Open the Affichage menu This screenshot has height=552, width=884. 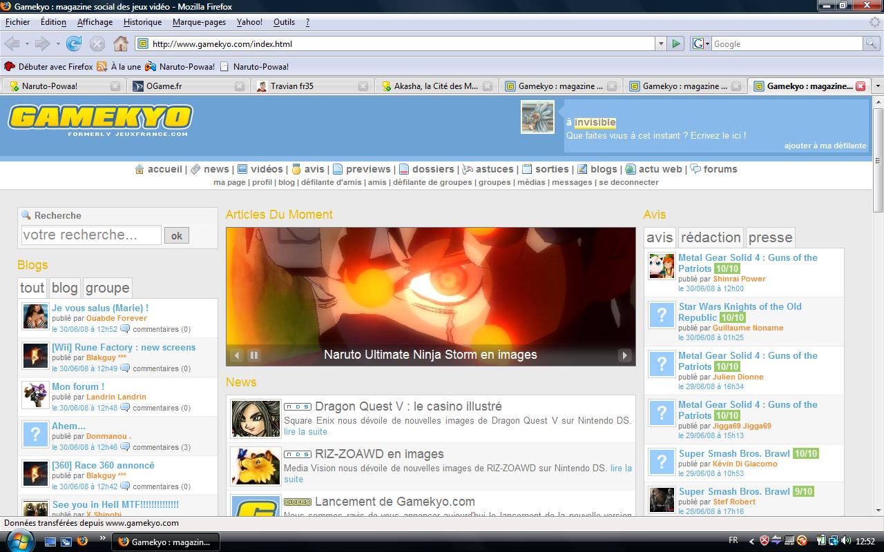pyautogui.click(x=95, y=22)
